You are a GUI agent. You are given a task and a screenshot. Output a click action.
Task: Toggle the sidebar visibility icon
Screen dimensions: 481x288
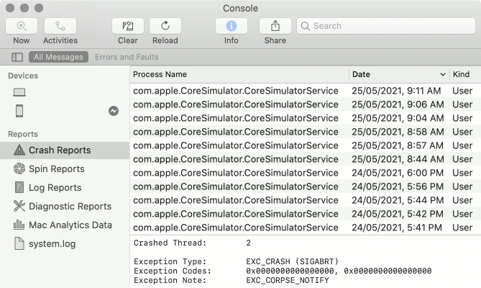[17, 57]
